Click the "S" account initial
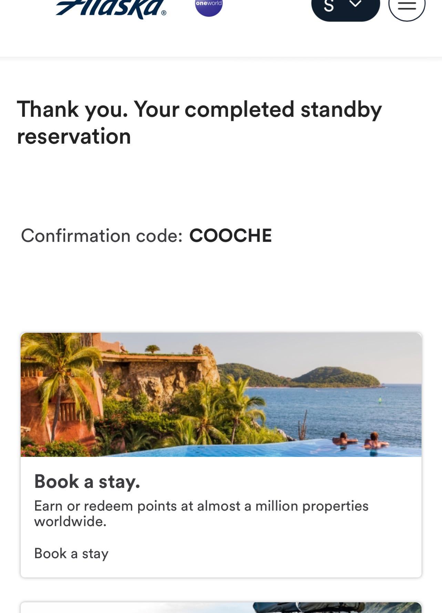The width and height of the screenshot is (442, 613). pyautogui.click(x=329, y=6)
